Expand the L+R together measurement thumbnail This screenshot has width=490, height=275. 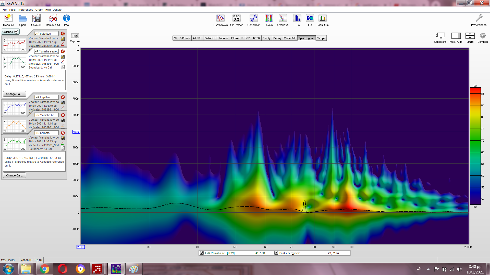click(x=15, y=108)
